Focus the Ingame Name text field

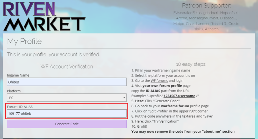pos(67,82)
